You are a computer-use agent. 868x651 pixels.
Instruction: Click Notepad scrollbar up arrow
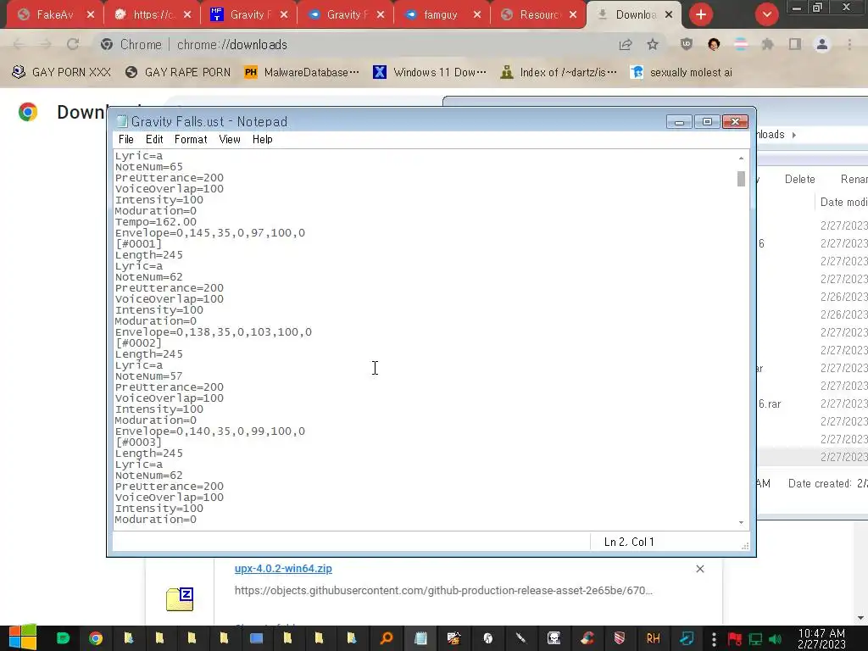point(741,159)
